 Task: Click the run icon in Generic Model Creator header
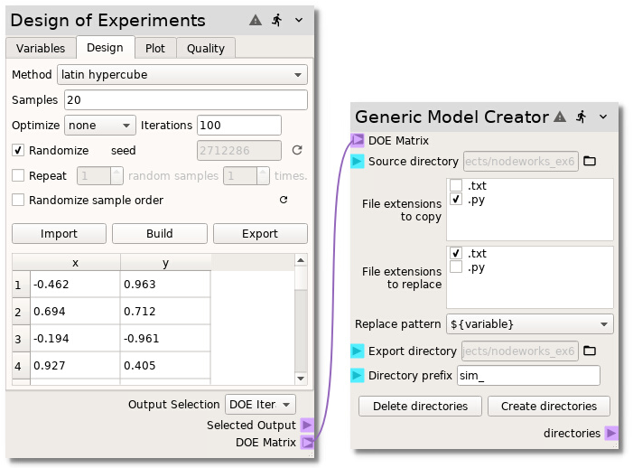(x=582, y=117)
